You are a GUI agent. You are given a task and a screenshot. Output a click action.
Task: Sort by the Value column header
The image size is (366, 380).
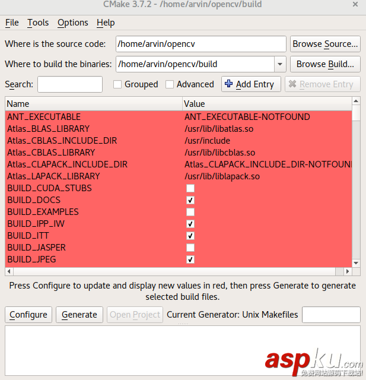[x=267, y=104]
